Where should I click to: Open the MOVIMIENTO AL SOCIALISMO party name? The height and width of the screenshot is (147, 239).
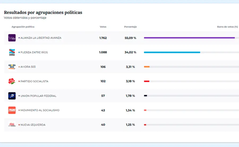pos(40,110)
